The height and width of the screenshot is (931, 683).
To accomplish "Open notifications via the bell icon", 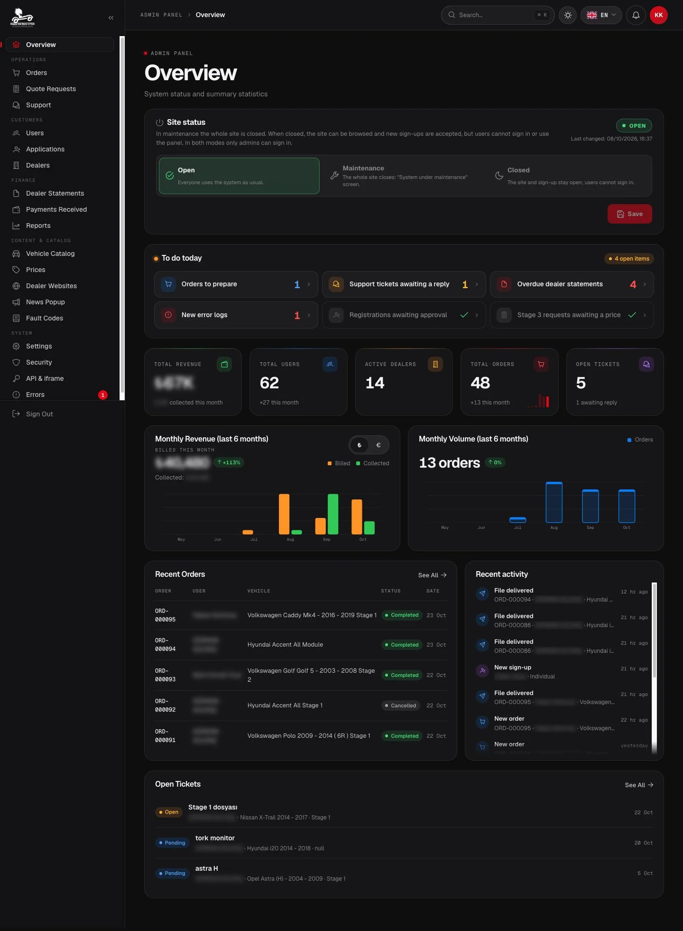I will [x=636, y=15].
